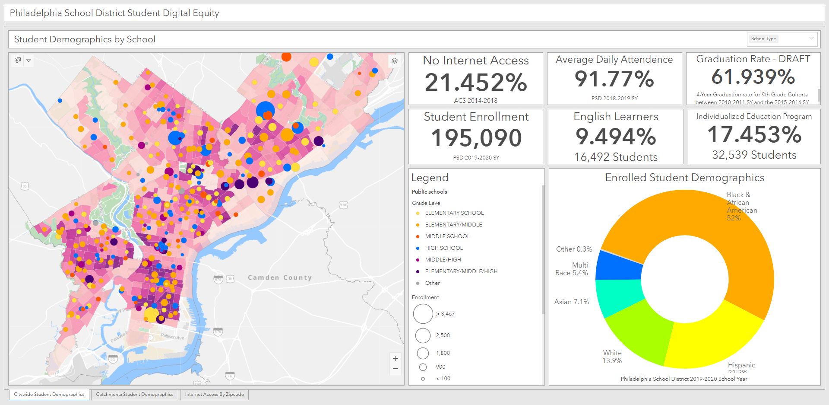Zoom out with the minus icon on the map
Screen dimensions: 829x405
[x=395, y=369]
